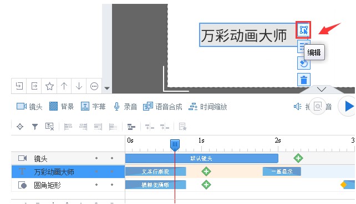Image resolution: width=356 pixels, height=204 pixels.
Task: Select the 模糊变清晰 animation clip
Action: click(x=155, y=185)
